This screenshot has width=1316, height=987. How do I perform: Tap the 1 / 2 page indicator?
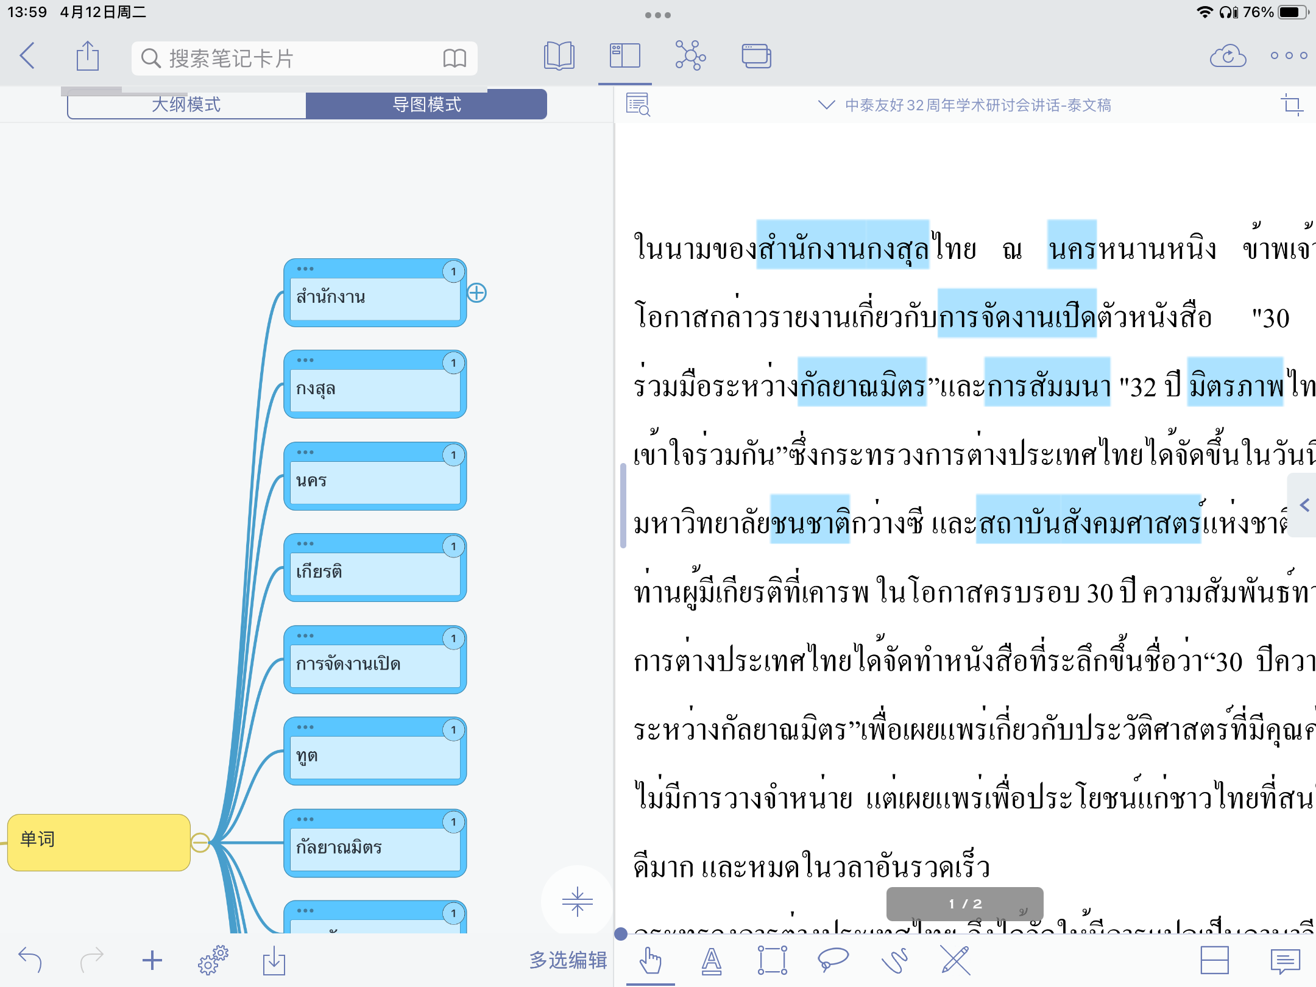[965, 904]
